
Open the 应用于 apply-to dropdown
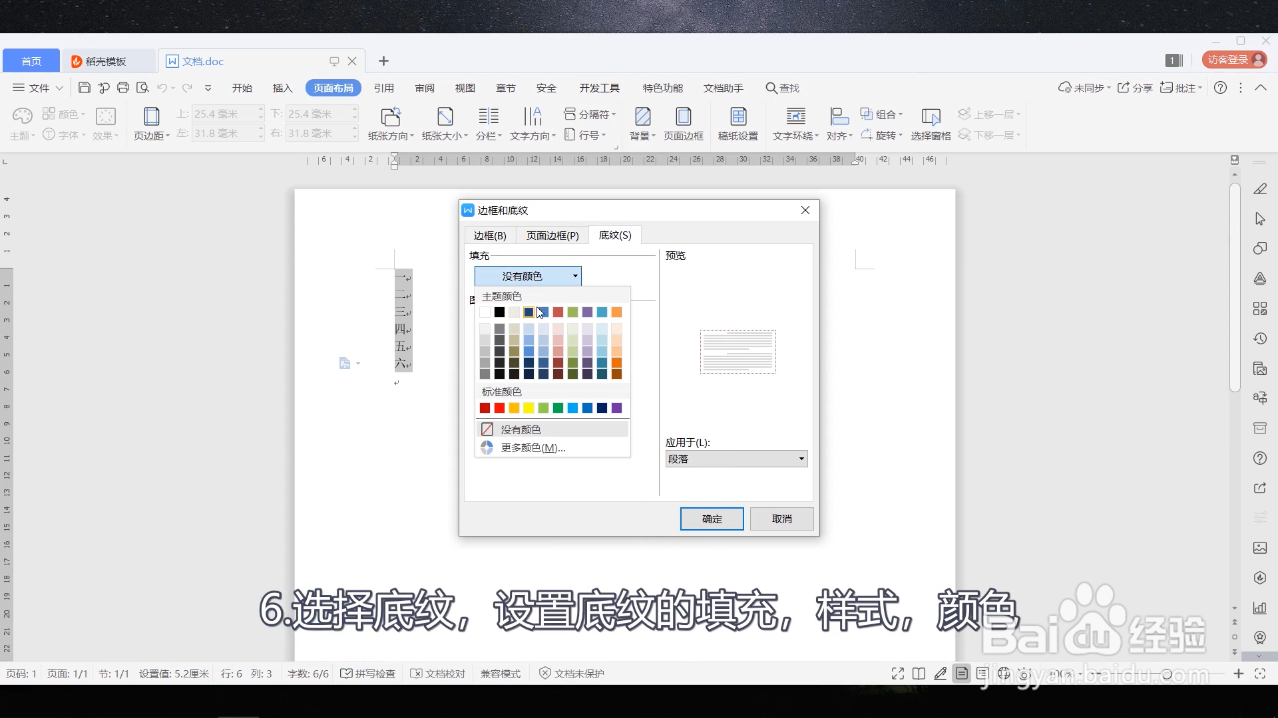point(736,459)
